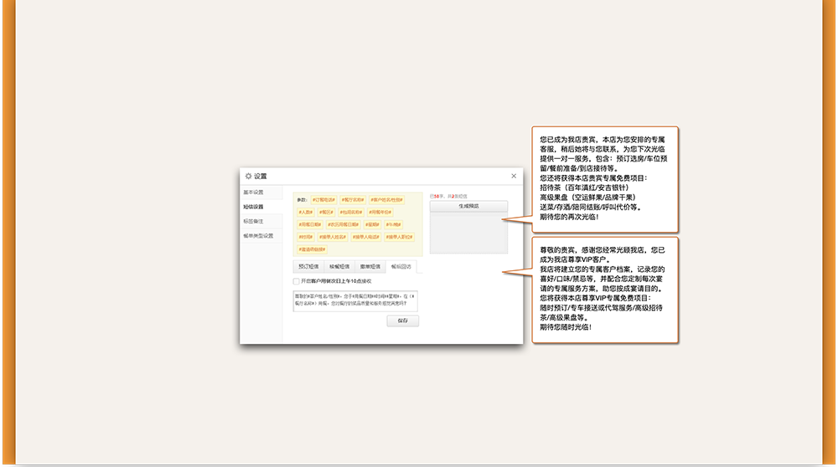Go to 标签备注 in the sidebar

click(x=253, y=221)
